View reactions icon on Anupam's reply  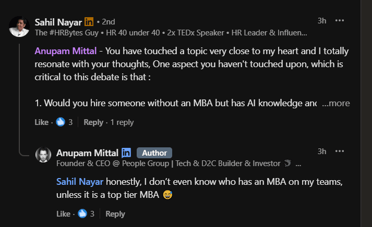[x=82, y=214]
